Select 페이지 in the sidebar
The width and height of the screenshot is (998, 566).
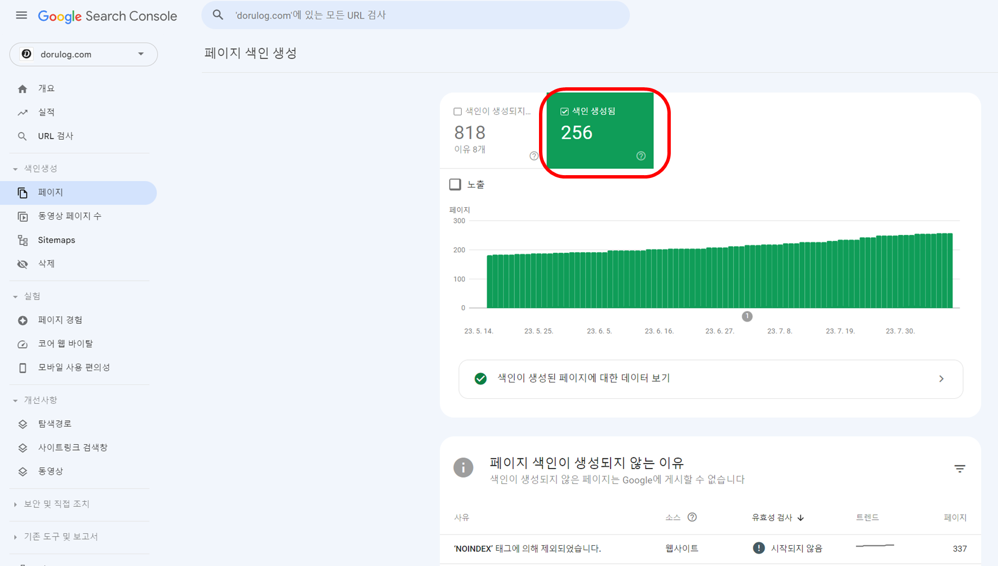coord(79,193)
